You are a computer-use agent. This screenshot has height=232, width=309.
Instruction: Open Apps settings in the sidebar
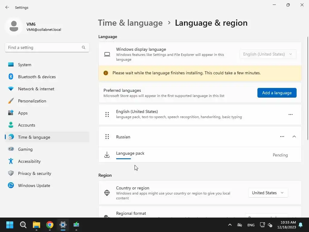coord(47,113)
